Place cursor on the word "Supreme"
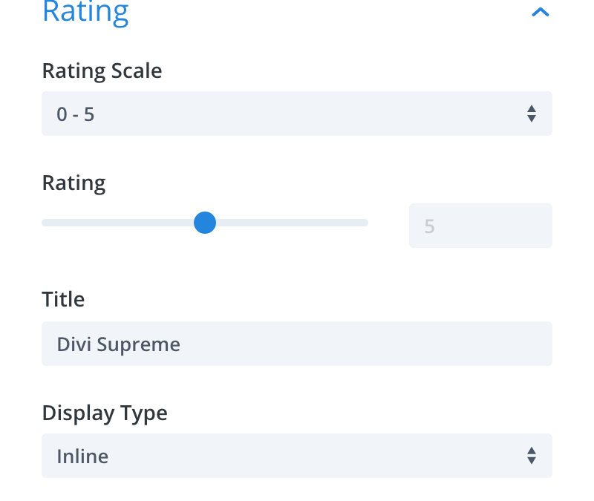The width and height of the screenshot is (594, 501). pyautogui.click(x=147, y=344)
